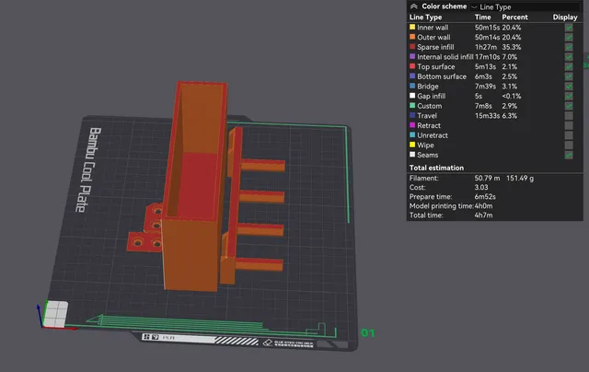Click the 'Percent' column header
Screen dimensions: 589x372
[x=514, y=17]
